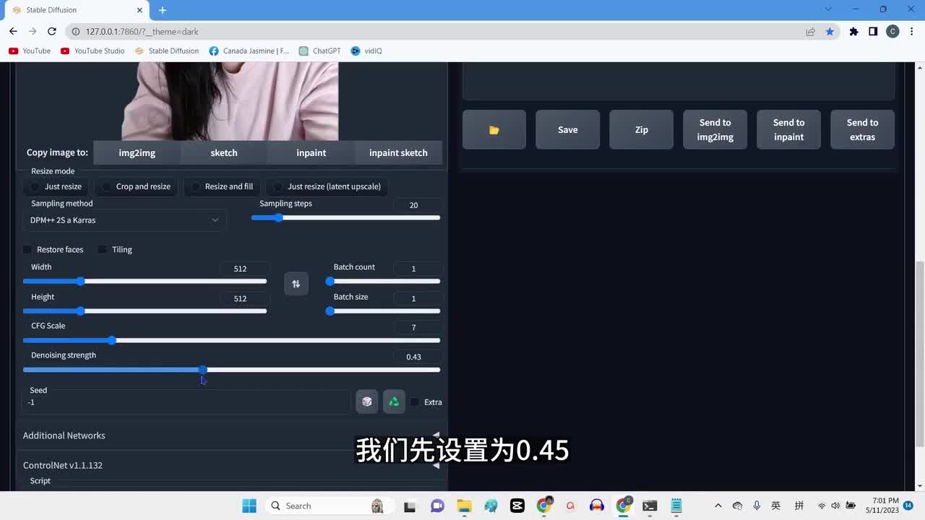
Task: Enable the Tiling checkbox
Action: (103, 250)
